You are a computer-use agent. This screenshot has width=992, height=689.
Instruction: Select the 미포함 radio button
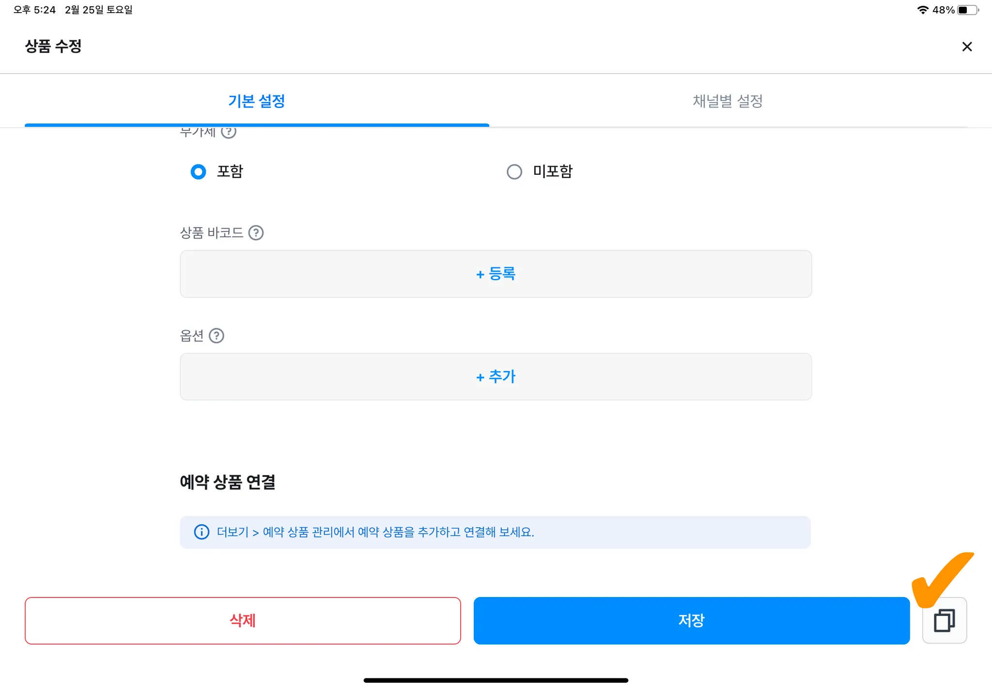tap(514, 171)
